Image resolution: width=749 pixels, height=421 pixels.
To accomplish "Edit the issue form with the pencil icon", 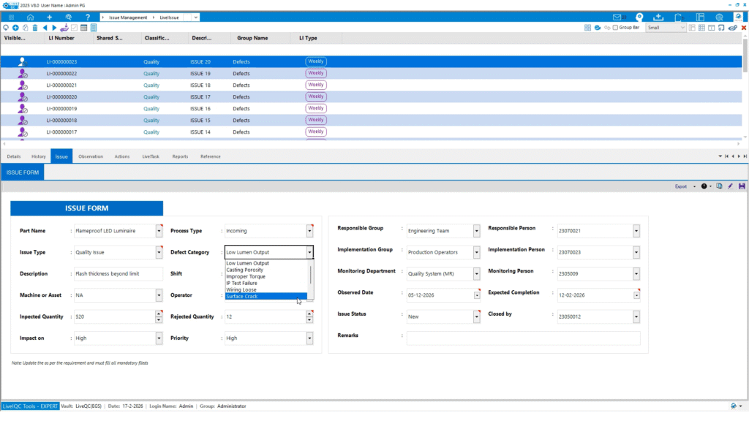I will click(x=731, y=186).
